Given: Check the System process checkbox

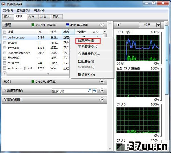Looking at the screenshot, I should pos(5,42).
